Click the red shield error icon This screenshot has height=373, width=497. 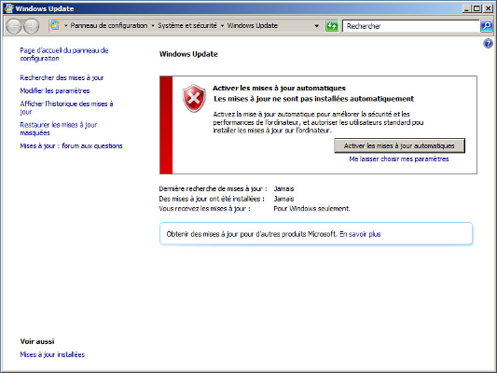point(194,98)
